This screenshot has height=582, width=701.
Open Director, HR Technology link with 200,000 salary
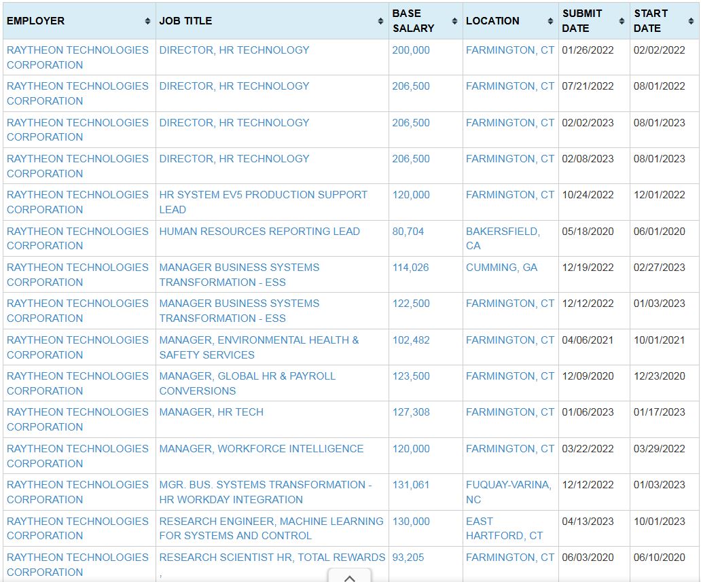[234, 50]
